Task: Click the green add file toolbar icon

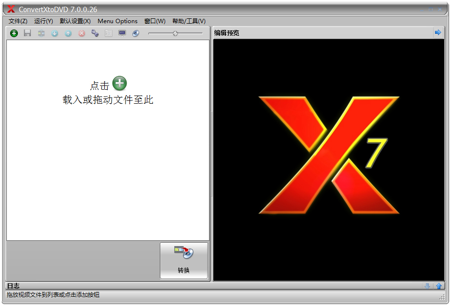Action: 14,33
